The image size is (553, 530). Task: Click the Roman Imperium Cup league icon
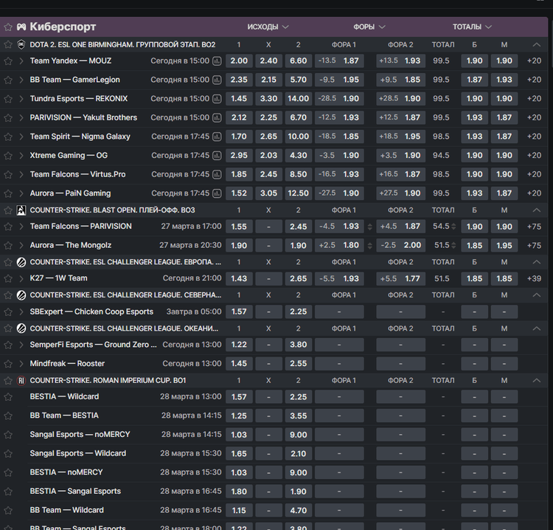pos(21,381)
